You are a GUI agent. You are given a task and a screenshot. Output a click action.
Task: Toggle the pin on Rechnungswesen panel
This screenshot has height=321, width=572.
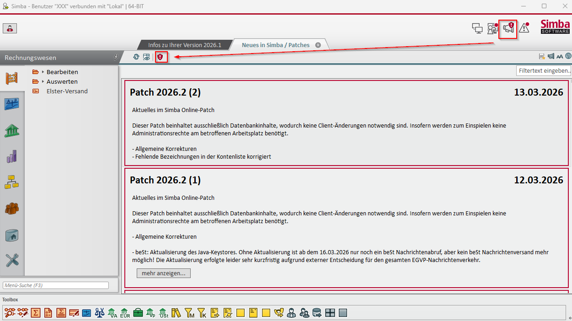pos(115,58)
